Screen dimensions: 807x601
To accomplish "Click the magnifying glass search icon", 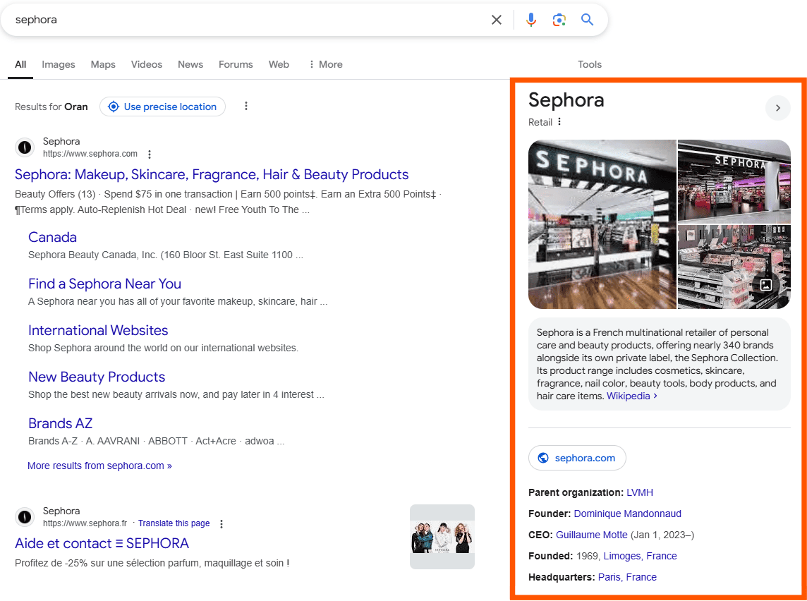I will click(x=587, y=20).
